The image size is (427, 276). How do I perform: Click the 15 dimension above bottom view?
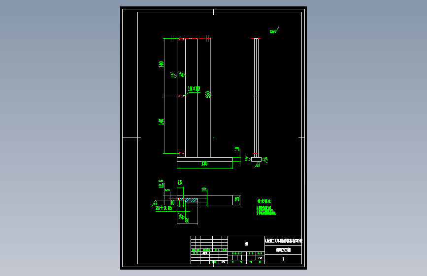click(x=180, y=183)
